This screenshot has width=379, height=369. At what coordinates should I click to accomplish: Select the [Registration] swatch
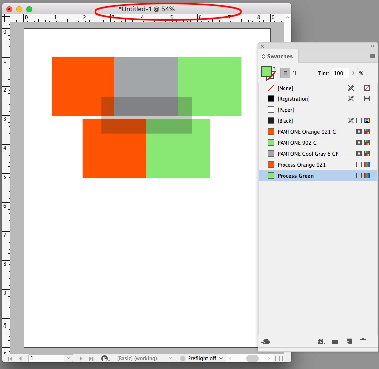318,99
